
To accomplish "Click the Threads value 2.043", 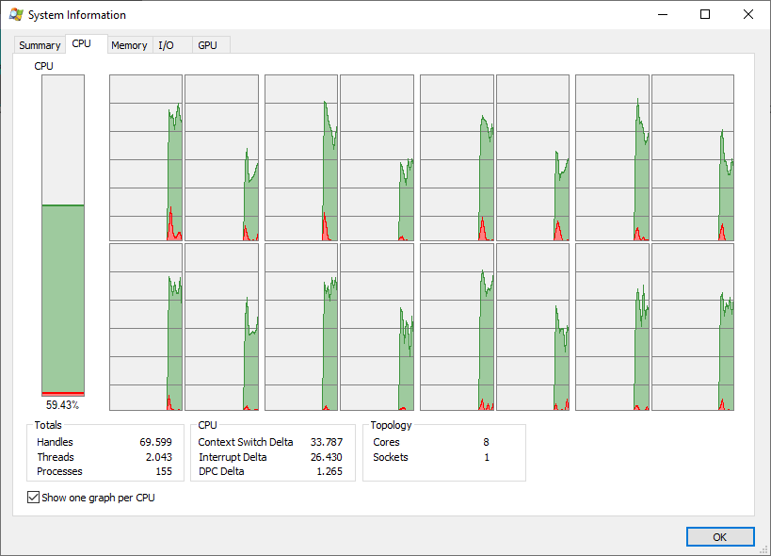I will point(159,457).
